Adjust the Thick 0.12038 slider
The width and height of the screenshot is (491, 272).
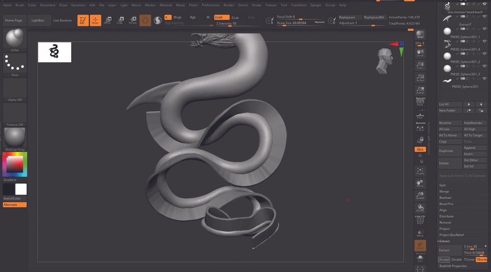point(475,252)
